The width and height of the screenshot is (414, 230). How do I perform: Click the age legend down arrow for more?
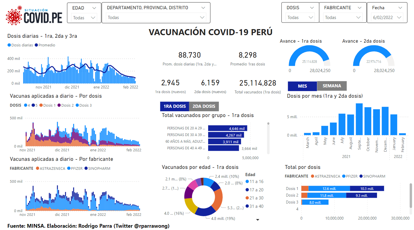tap(258, 220)
